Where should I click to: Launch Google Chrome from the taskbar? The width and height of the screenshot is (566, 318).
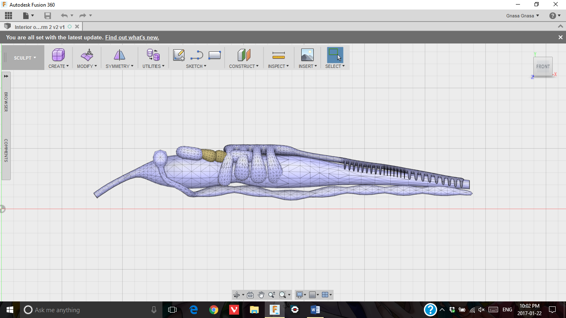(214, 310)
